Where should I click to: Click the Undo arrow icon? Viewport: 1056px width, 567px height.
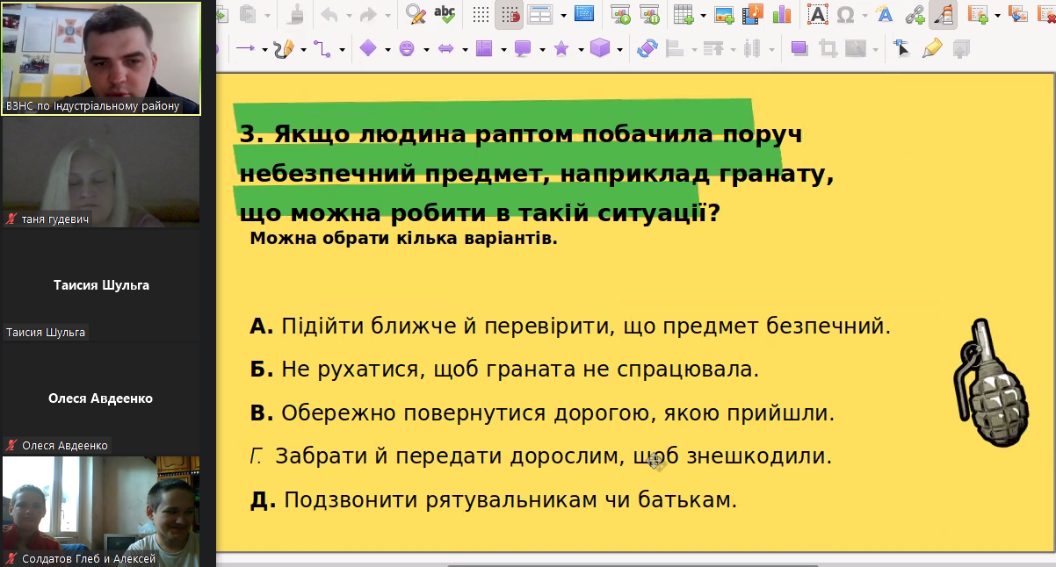(329, 14)
